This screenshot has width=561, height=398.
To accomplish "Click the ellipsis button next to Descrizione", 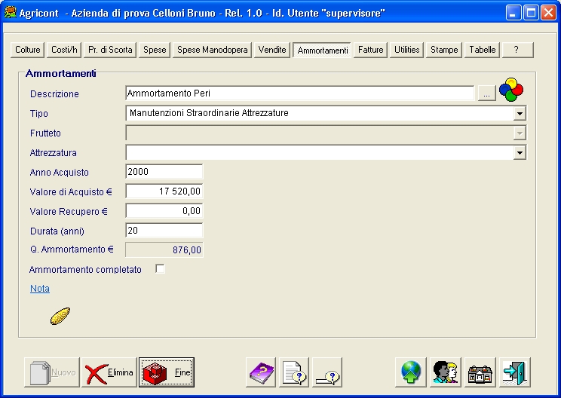I will [486, 94].
